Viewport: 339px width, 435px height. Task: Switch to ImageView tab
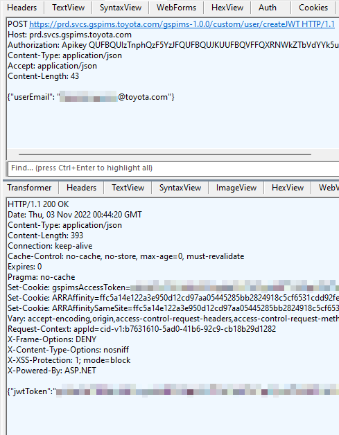coord(236,188)
